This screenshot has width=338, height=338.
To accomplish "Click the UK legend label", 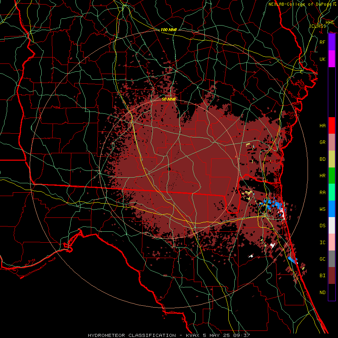I will 323,59.
